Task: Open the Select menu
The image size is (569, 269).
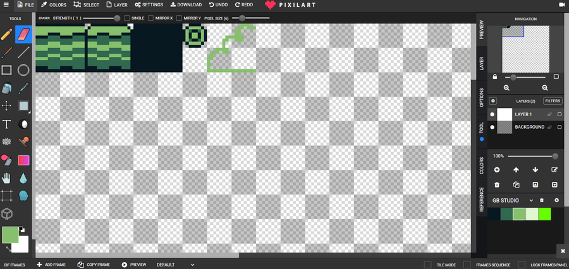Action: [x=87, y=4]
